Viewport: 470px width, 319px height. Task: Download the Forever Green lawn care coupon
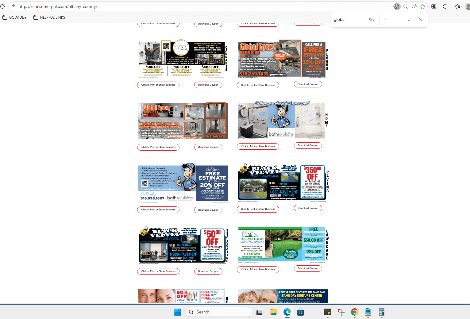point(308,269)
